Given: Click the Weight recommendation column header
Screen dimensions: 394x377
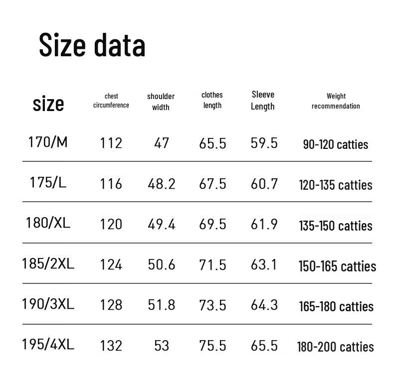Looking at the screenshot, I should pos(336,101).
